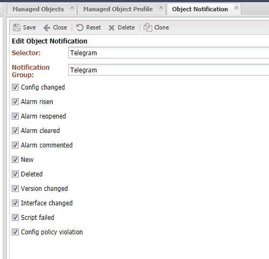
Task: Toggle the Alarm risen checkbox
Action: [x=15, y=102]
